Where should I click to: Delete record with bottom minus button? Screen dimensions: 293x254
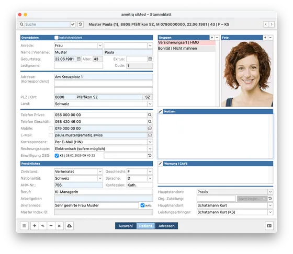click(x=51, y=226)
